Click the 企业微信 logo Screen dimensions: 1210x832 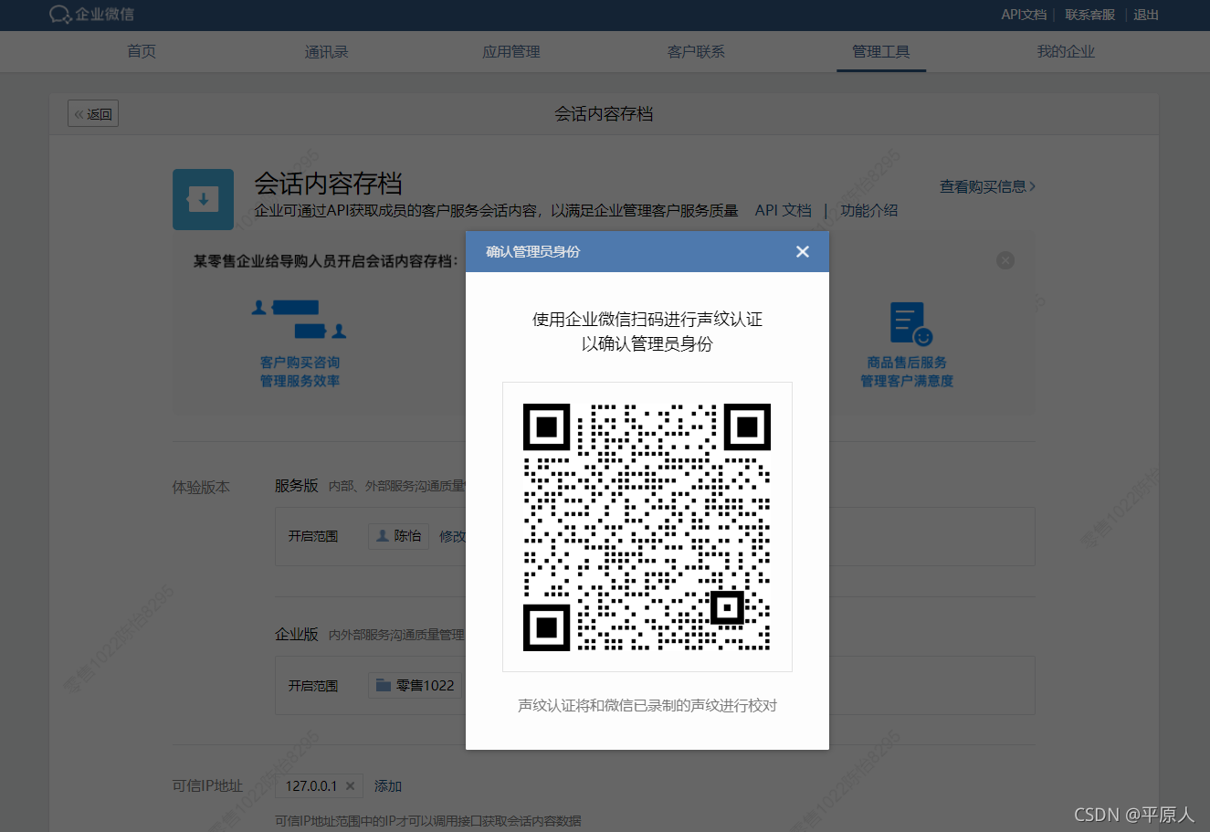(91, 15)
